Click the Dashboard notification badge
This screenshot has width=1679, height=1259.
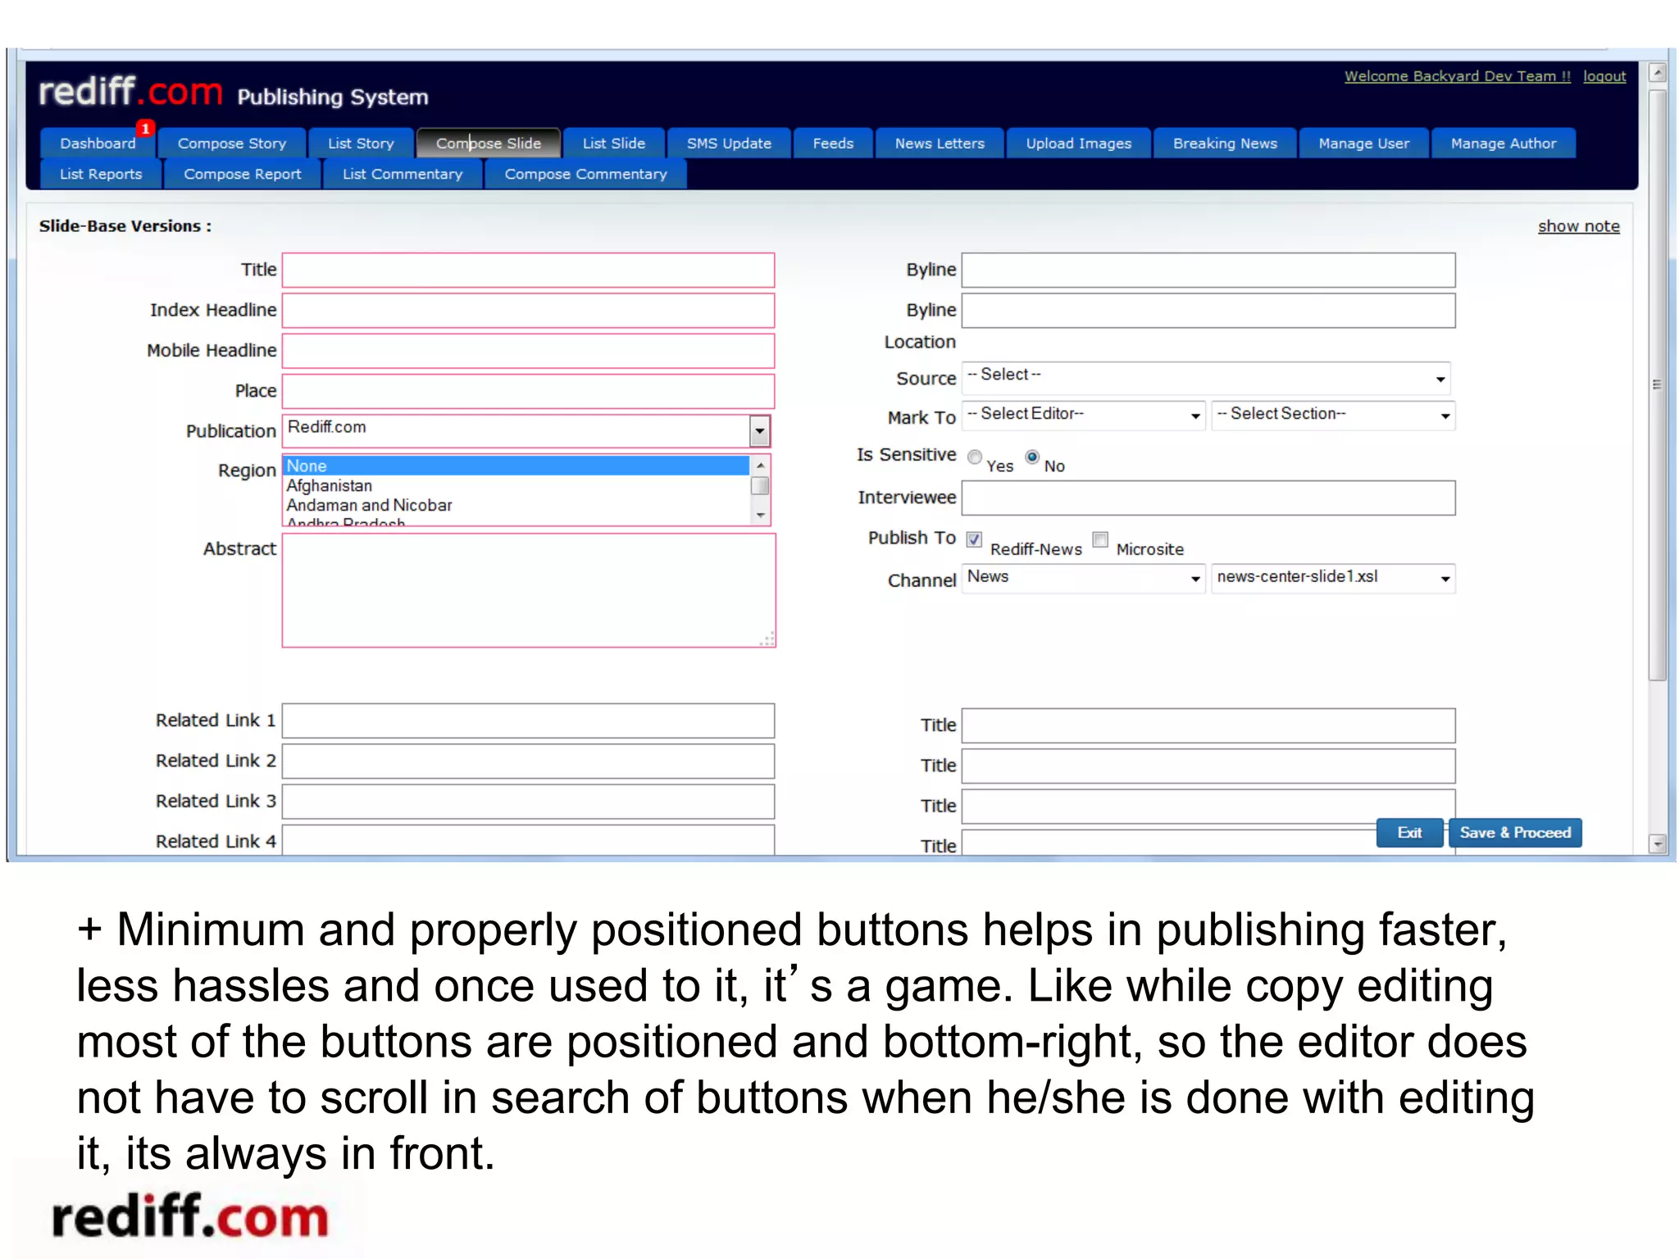point(146,129)
